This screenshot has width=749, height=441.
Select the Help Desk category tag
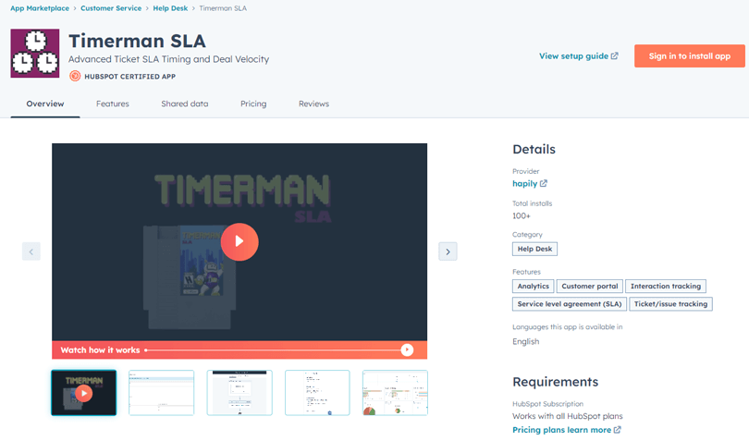point(534,249)
